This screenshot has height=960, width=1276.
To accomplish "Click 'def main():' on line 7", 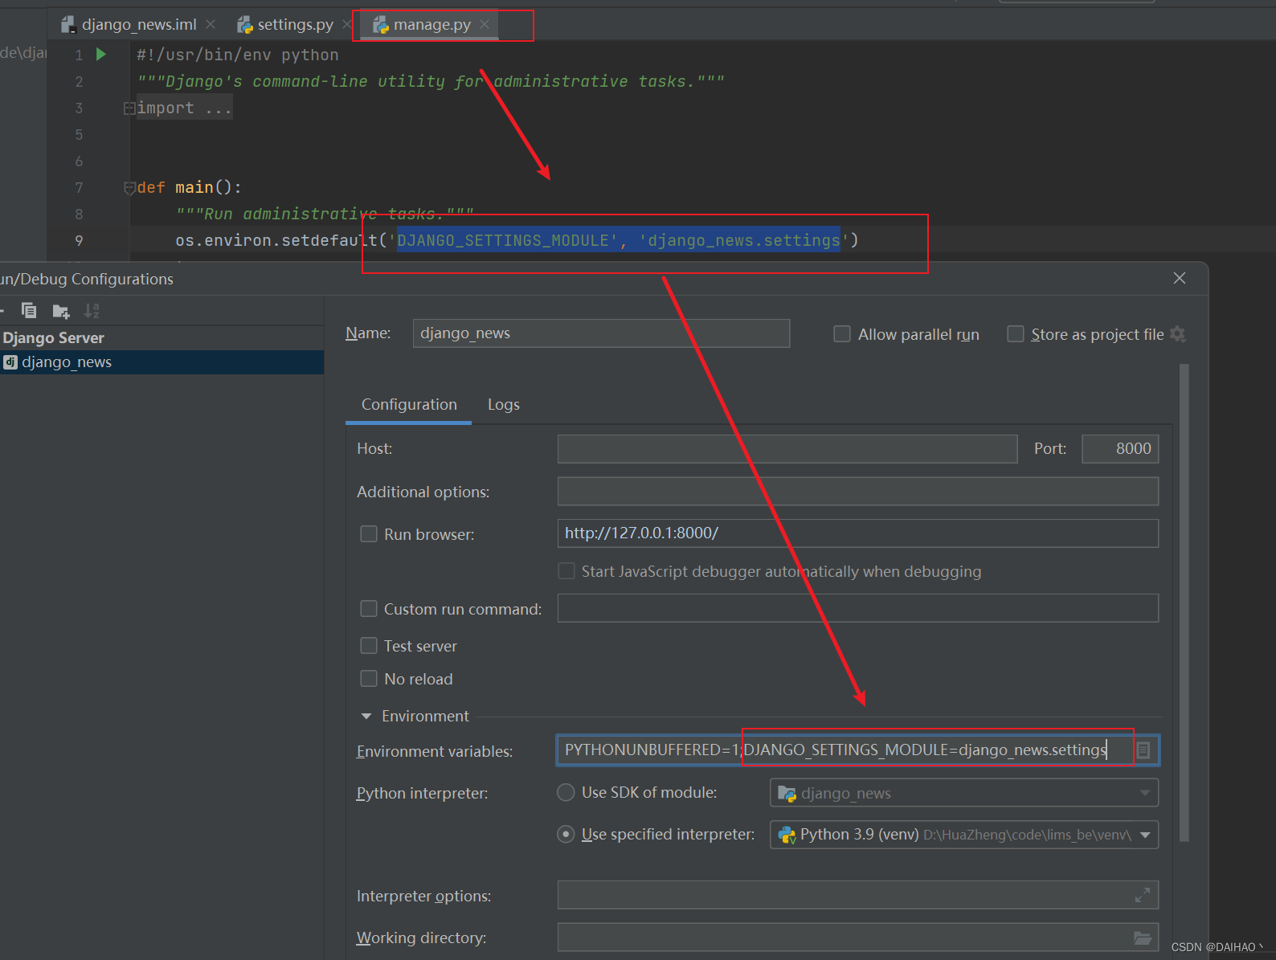I will 190,187.
